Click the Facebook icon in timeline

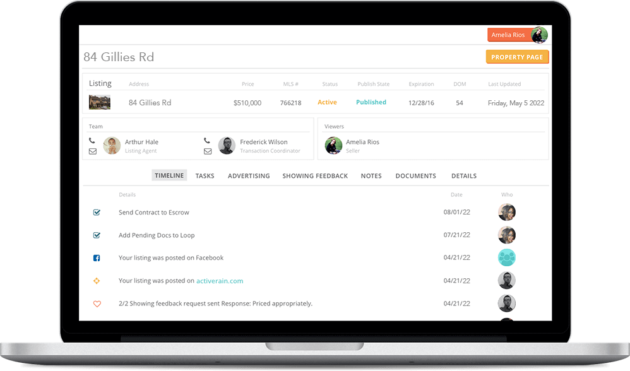click(x=97, y=258)
